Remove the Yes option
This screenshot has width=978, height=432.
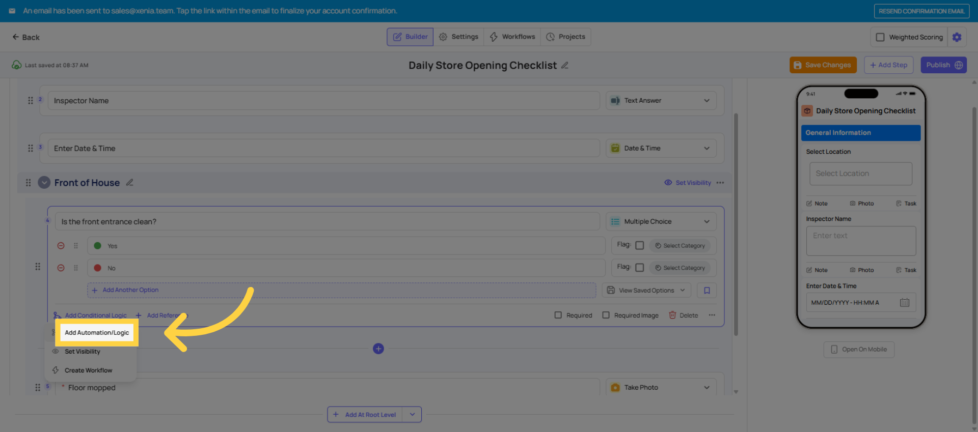61,246
